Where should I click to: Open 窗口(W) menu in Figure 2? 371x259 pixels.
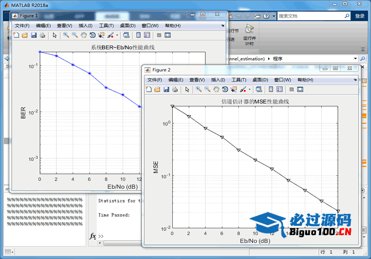coord(282,80)
